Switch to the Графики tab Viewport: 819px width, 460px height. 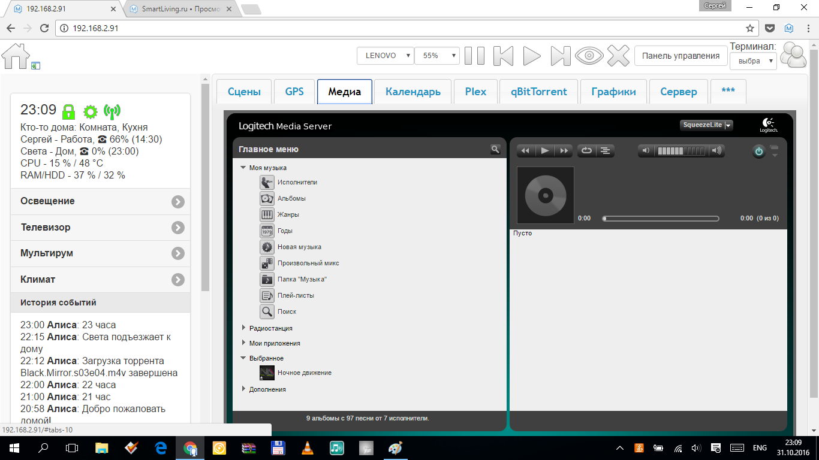pyautogui.click(x=614, y=92)
